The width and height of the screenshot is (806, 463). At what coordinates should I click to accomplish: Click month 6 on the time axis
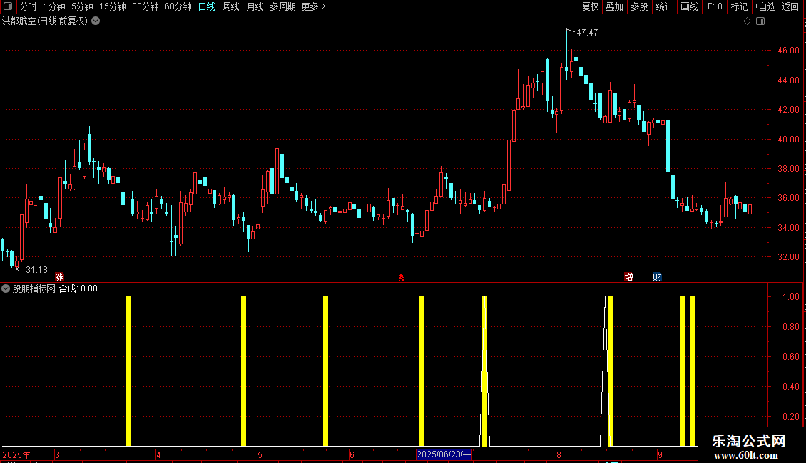[352, 454]
